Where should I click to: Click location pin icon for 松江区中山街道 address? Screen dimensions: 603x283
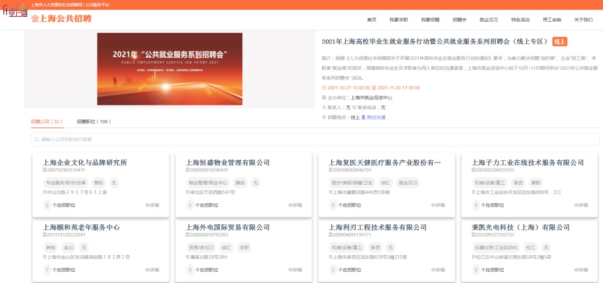[474, 257]
